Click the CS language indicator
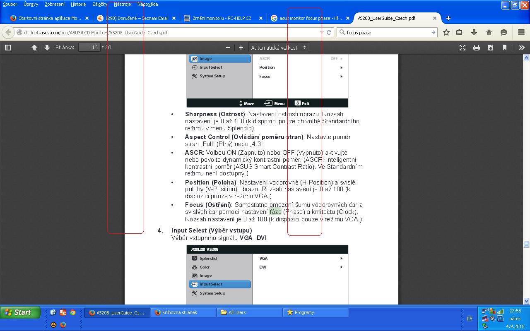 point(470,319)
